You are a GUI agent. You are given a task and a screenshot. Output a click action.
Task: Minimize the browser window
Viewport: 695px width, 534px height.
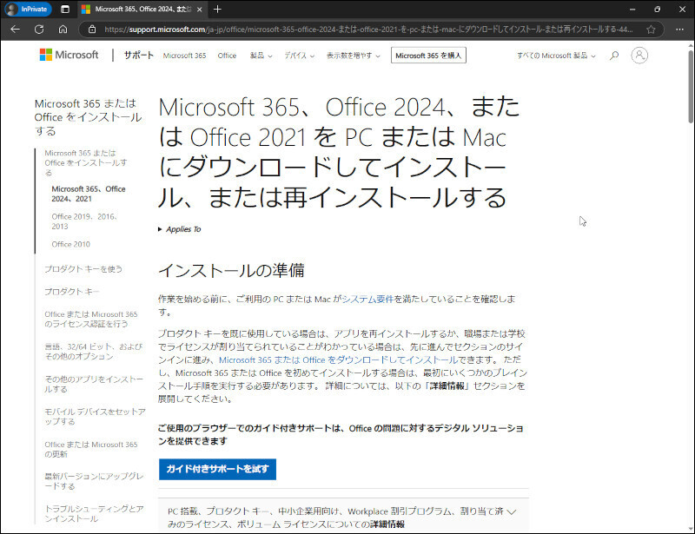pyautogui.click(x=632, y=9)
